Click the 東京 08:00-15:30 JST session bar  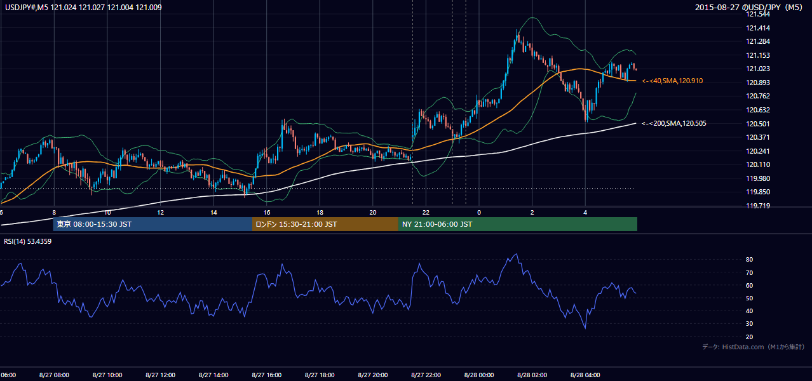pos(152,224)
